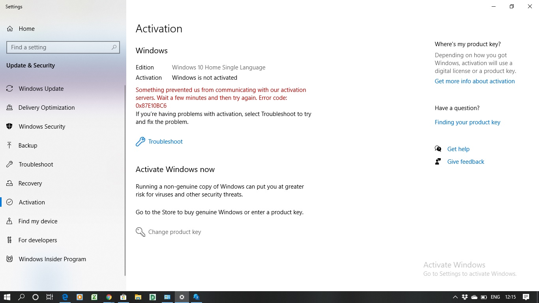This screenshot has width=539, height=303.
Task: Open Dropbox tray icon
Action: [x=465, y=297]
